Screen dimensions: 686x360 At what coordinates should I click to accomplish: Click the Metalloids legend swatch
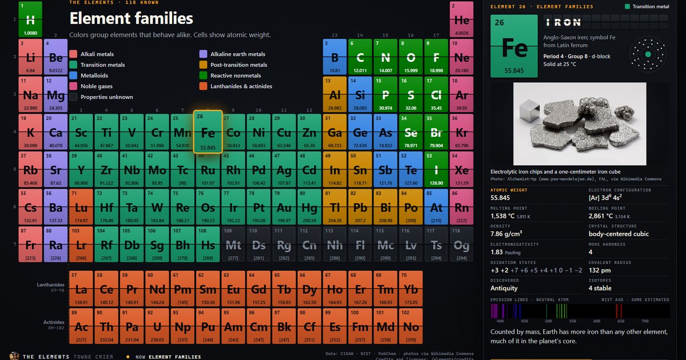tap(73, 75)
